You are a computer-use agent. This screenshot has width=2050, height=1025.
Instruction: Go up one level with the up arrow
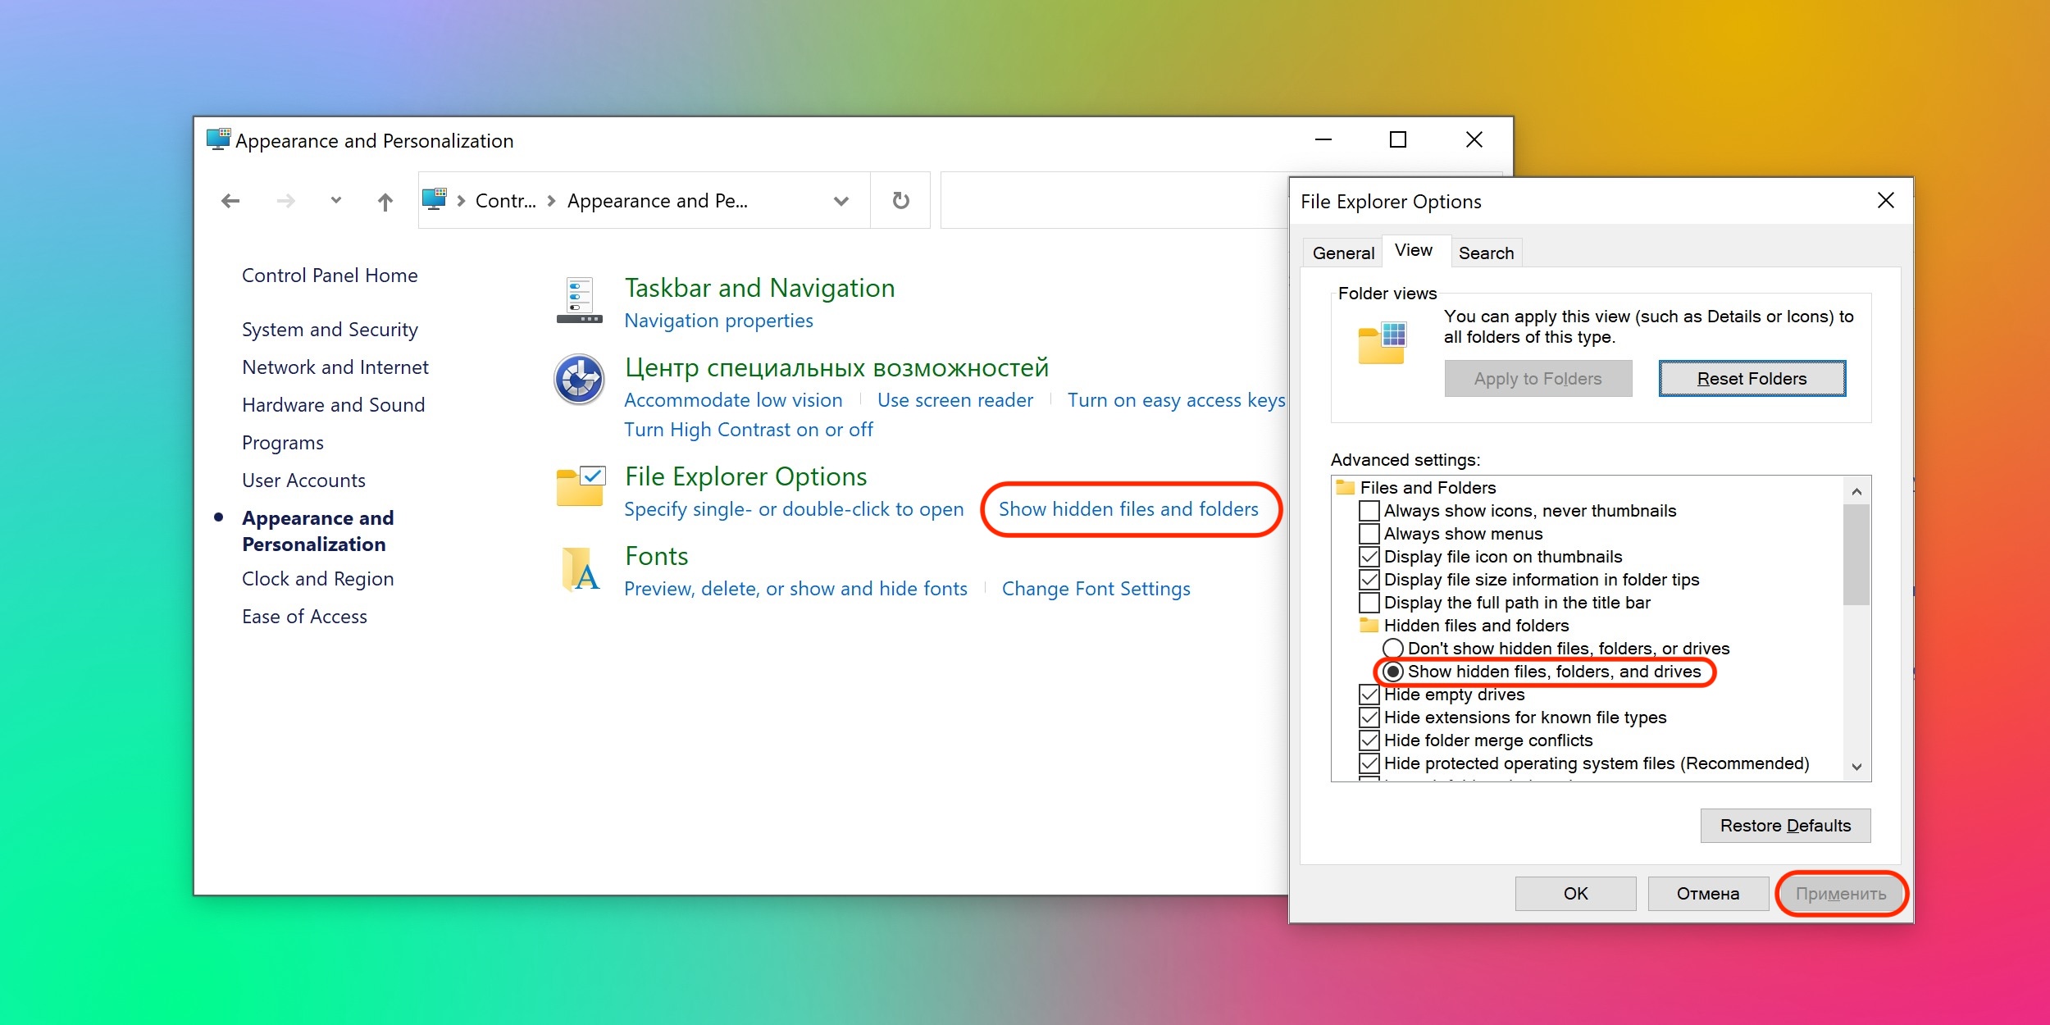coord(385,201)
